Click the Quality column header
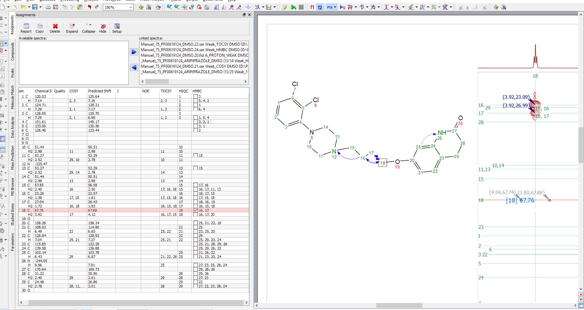 coord(60,91)
